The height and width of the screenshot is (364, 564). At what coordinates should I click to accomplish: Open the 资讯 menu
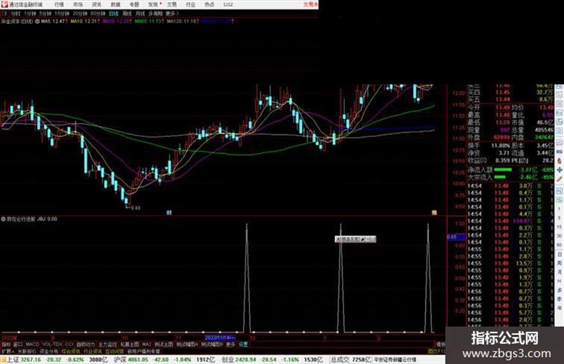(97, 4)
